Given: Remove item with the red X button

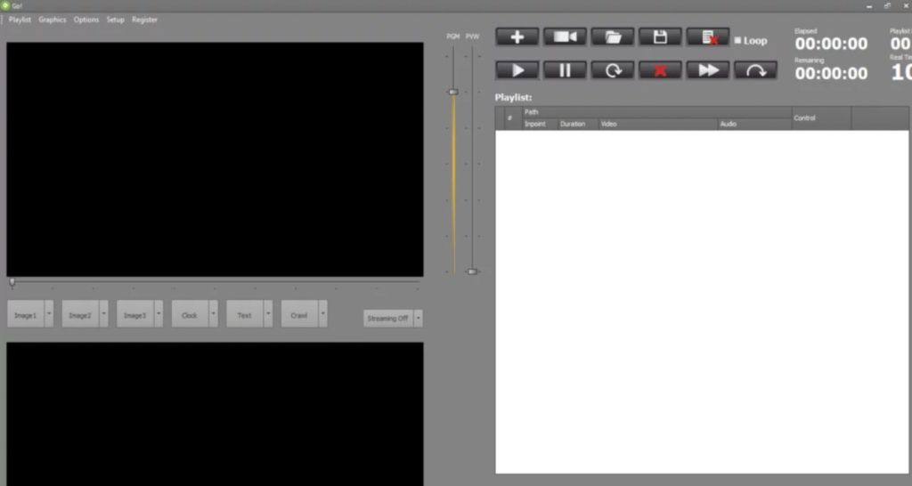Looking at the screenshot, I should tap(660, 70).
